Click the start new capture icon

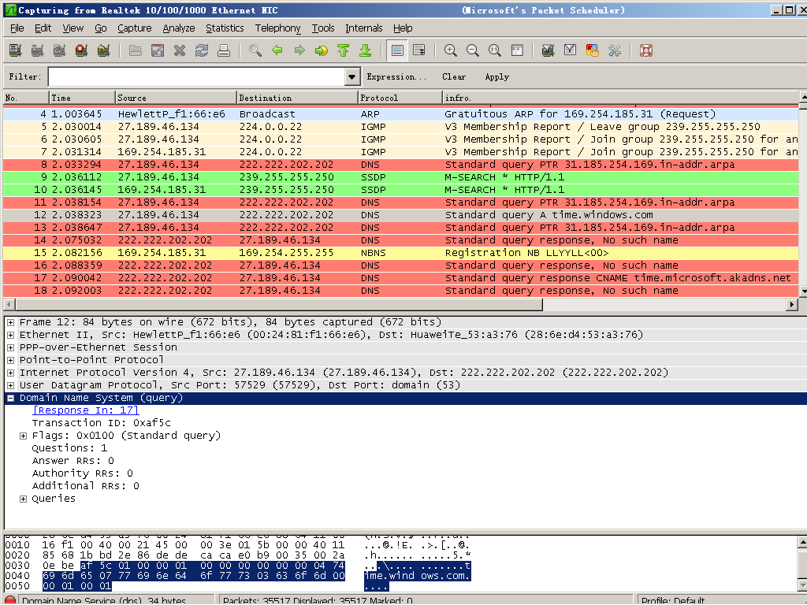coord(59,50)
